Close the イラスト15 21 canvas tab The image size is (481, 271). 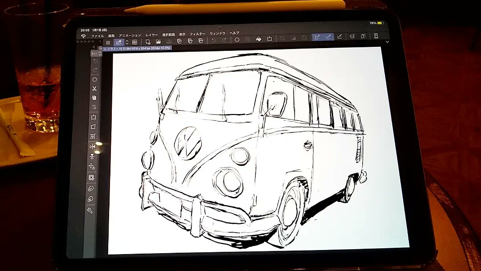coord(105,49)
